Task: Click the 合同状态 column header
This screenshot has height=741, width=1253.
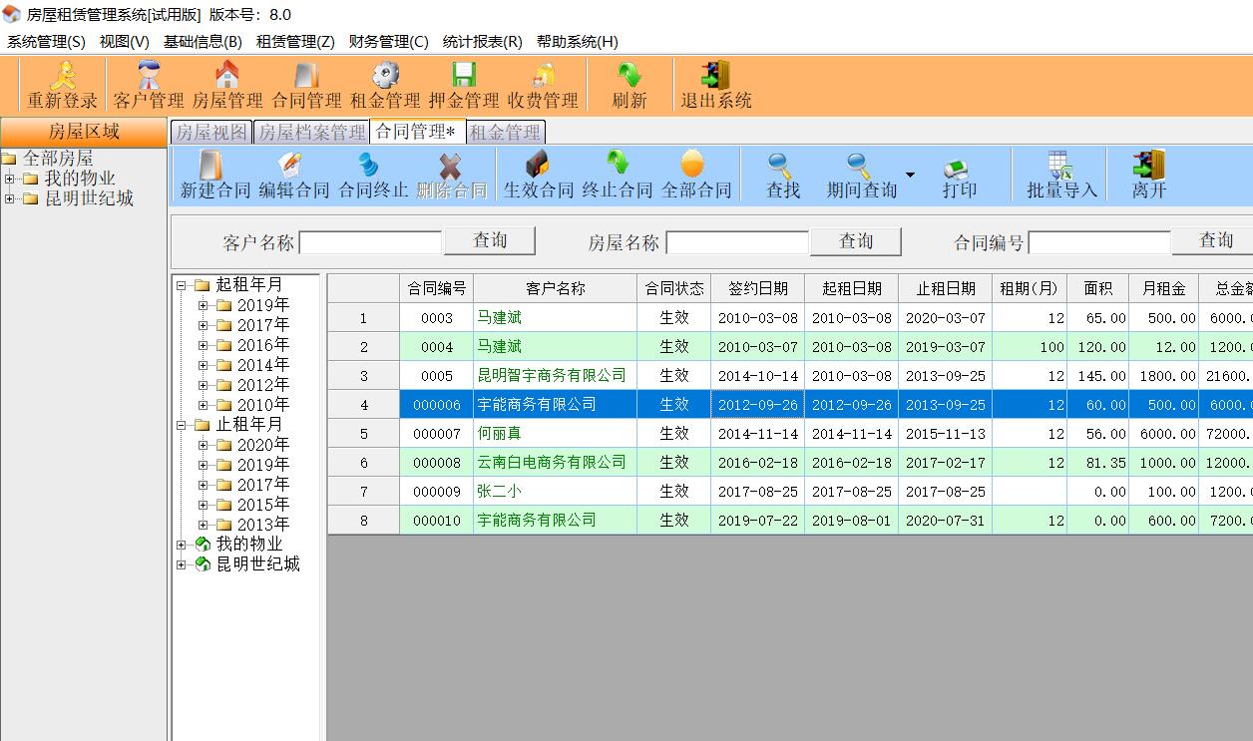Action: (x=674, y=288)
